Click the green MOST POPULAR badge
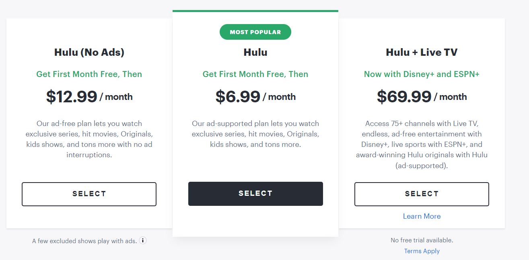529x260 pixels. tap(255, 32)
